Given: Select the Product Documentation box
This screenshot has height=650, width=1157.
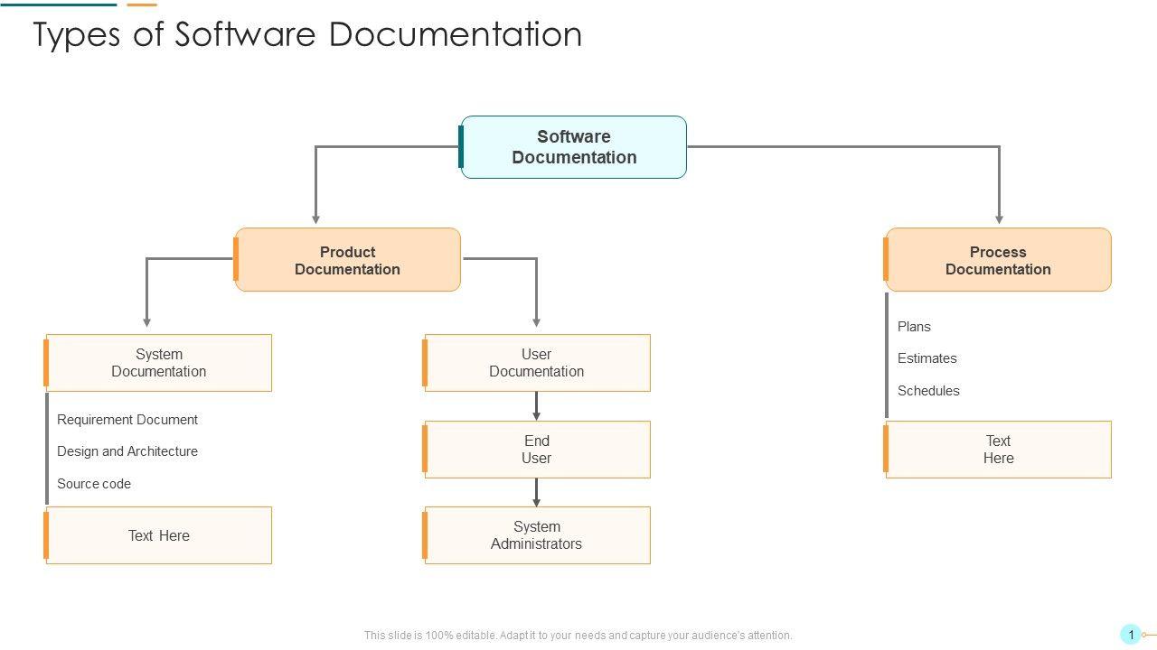Looking at the screenshot, I should 348,260.
